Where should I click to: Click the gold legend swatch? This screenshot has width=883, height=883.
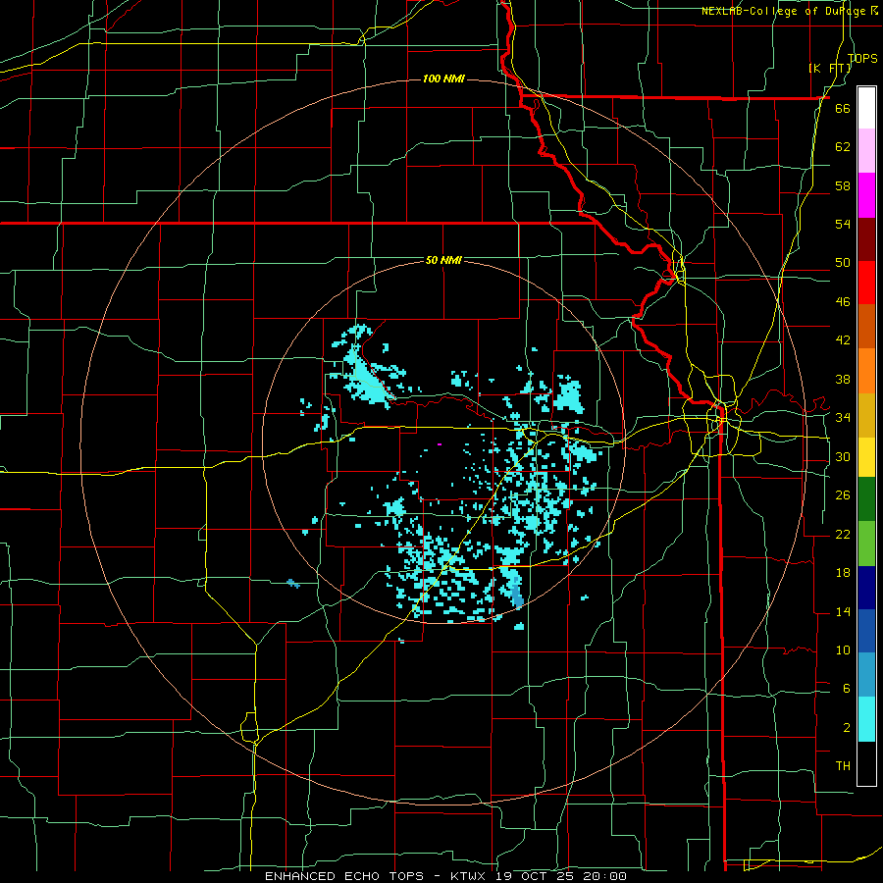click(866, 415)
